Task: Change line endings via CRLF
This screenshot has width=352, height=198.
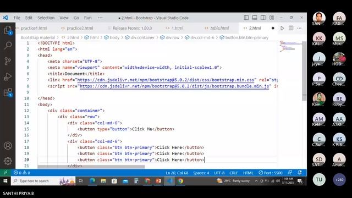Action: (233, 173)
